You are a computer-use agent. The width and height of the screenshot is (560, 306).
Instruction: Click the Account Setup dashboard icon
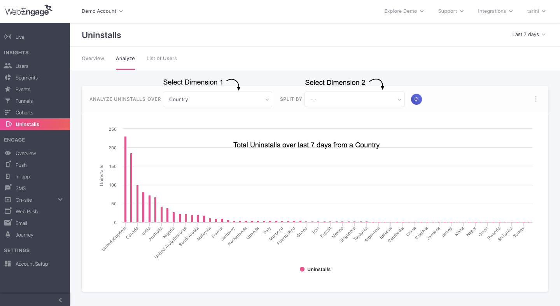pyautogui.click(x=8, y=264)
